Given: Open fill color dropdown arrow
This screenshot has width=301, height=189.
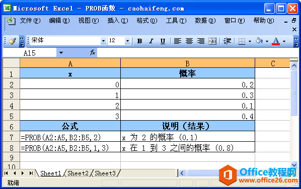Looking at the screenshot, I should pyautogui.click(x=267, y=41).
